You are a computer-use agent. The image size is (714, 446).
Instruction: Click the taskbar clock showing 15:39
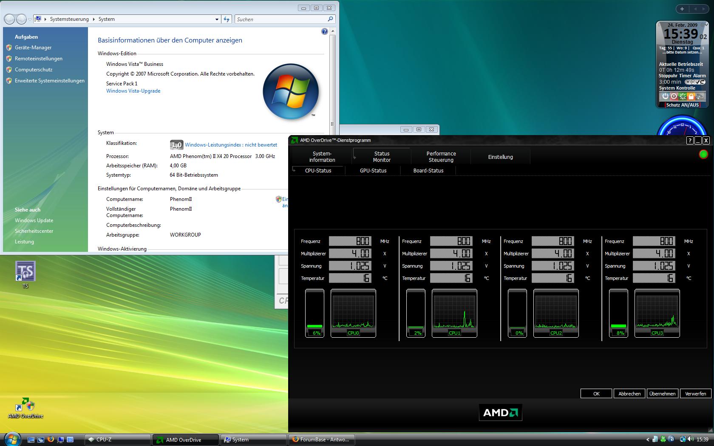click(703, 440)
